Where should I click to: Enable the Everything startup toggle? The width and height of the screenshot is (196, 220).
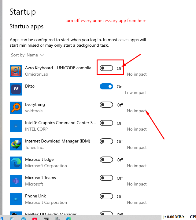pyautogui.click(x=106, y=105)
